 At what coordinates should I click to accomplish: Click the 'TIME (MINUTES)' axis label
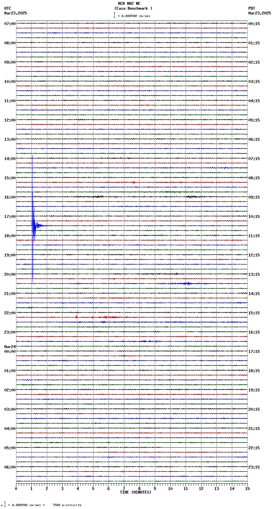(x=136, y=492)
